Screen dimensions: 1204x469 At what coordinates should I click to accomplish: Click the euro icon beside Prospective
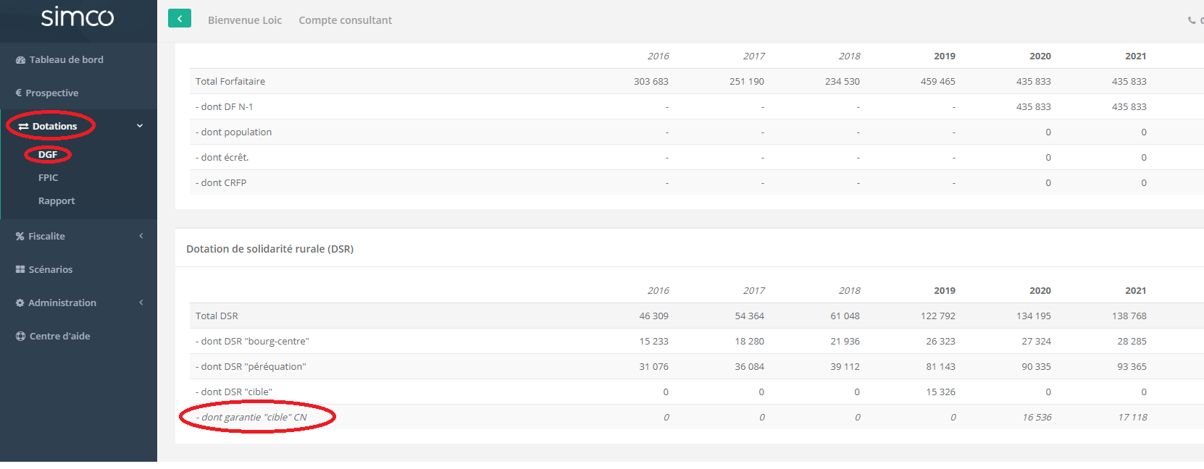click(19, 93)
